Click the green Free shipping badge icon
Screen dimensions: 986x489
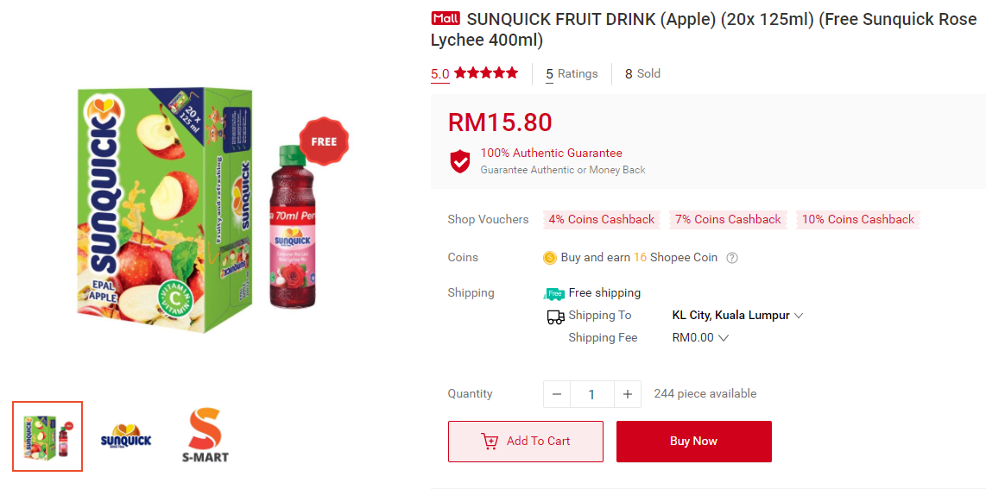(554, 293)
